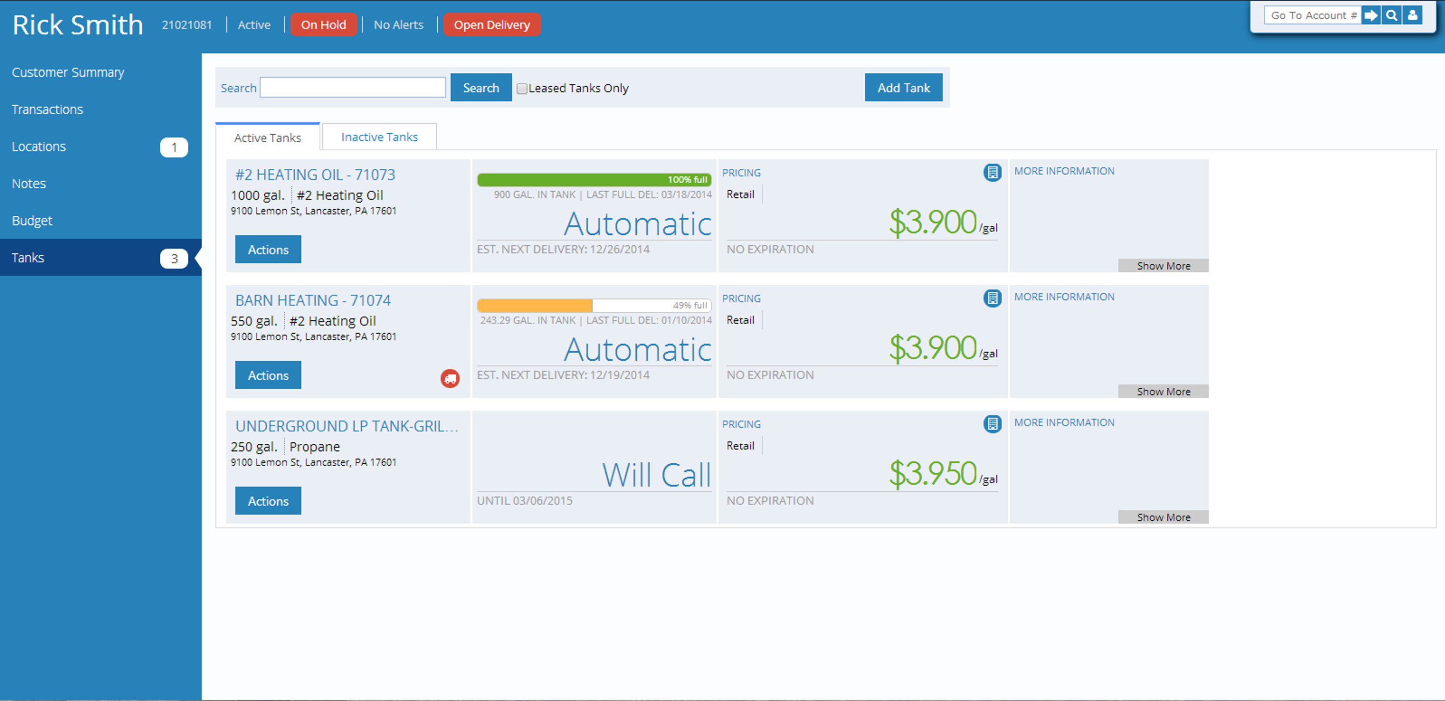Viewport: 1445px width, 701px height.
Task: Open the BARN HEATING - 71074 link
Action: click(x=312, y=301)
